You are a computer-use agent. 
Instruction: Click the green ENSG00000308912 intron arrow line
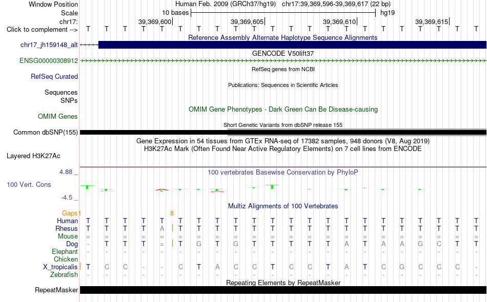coord(283,61)
